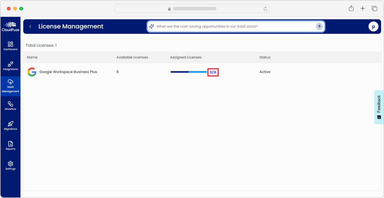Open the Dashboard sidebar item
This screenshot has width=384, height=198.
pyautogui.click(x=10, y=46)
